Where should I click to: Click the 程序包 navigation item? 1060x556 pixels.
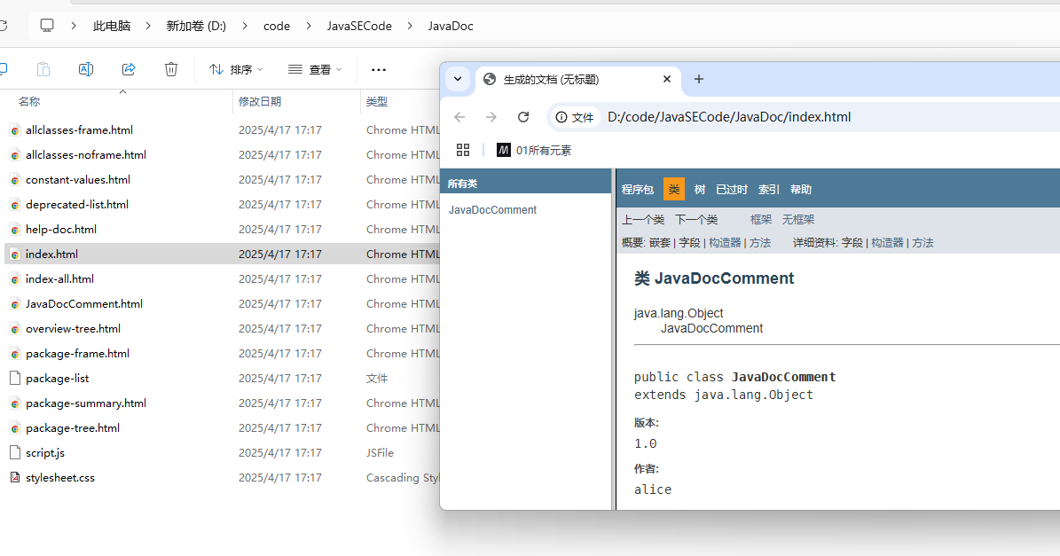point(638,190)
